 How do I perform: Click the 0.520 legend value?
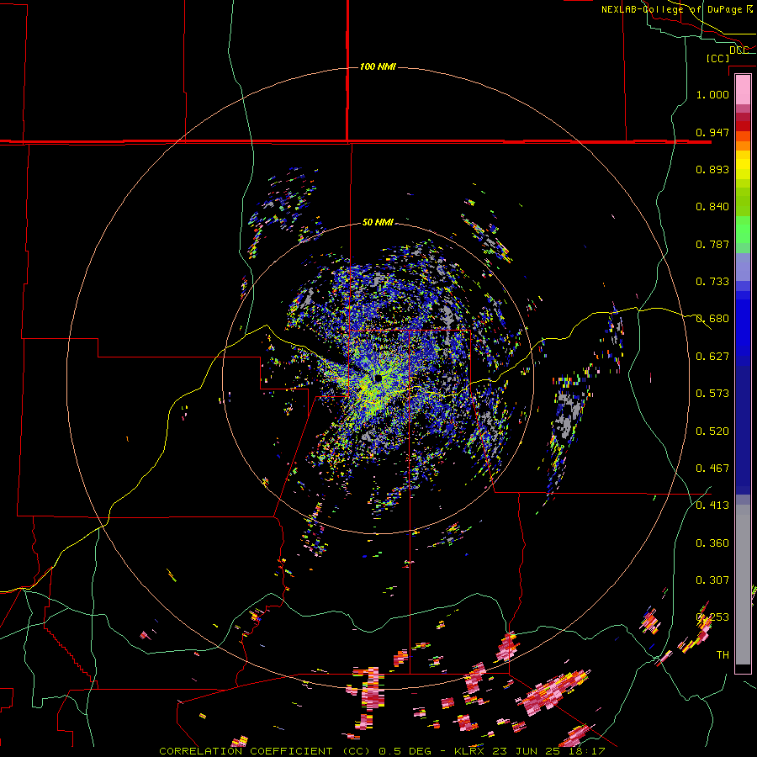(x=712, y=431)
